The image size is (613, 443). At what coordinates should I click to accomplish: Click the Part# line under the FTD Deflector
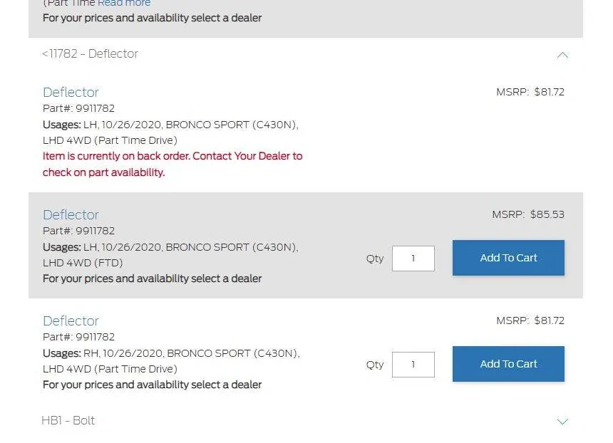coord(78,231)
